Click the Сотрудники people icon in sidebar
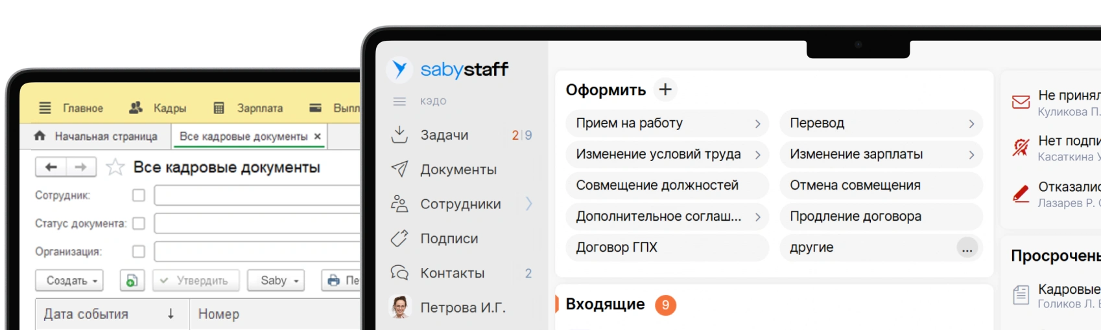Image resolution: width=1101 pixels, height=330 pixels. coord(399,204)
